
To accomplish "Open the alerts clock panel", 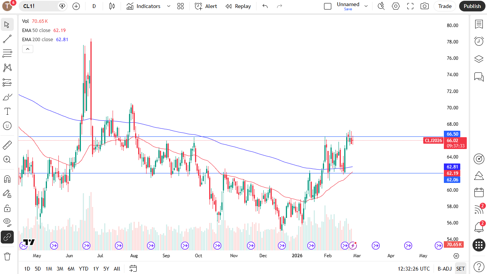I will click(479, 41).
